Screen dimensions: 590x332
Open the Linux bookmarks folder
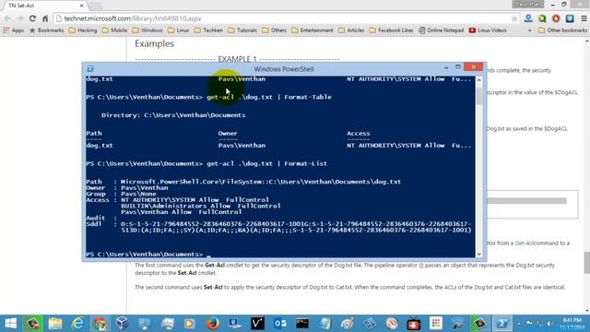[x=179, y=30]
